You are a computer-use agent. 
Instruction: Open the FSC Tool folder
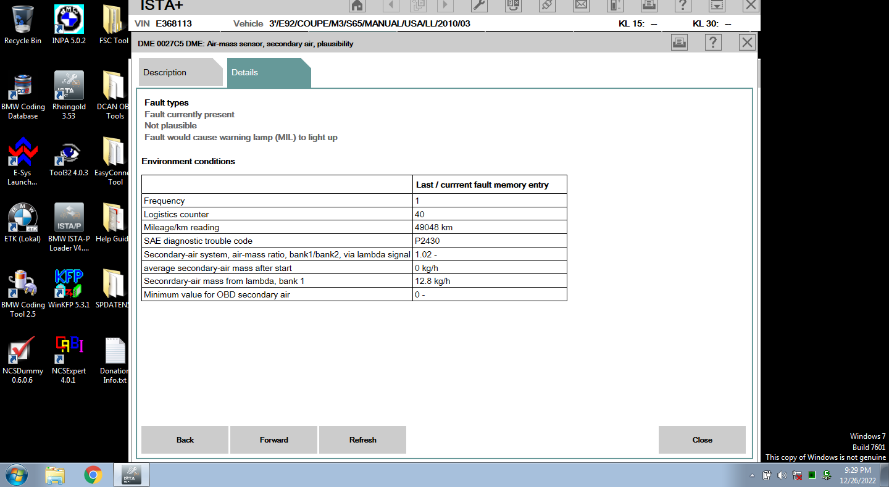click(114, 25)
